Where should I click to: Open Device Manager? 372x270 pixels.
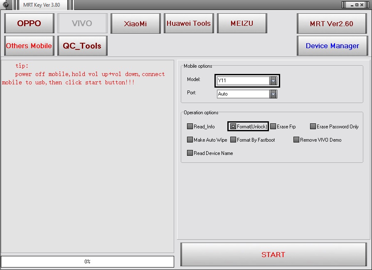332,46
